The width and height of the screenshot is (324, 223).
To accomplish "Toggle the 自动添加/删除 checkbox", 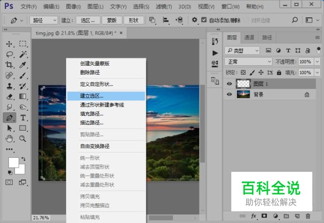I will click(204, 20).
